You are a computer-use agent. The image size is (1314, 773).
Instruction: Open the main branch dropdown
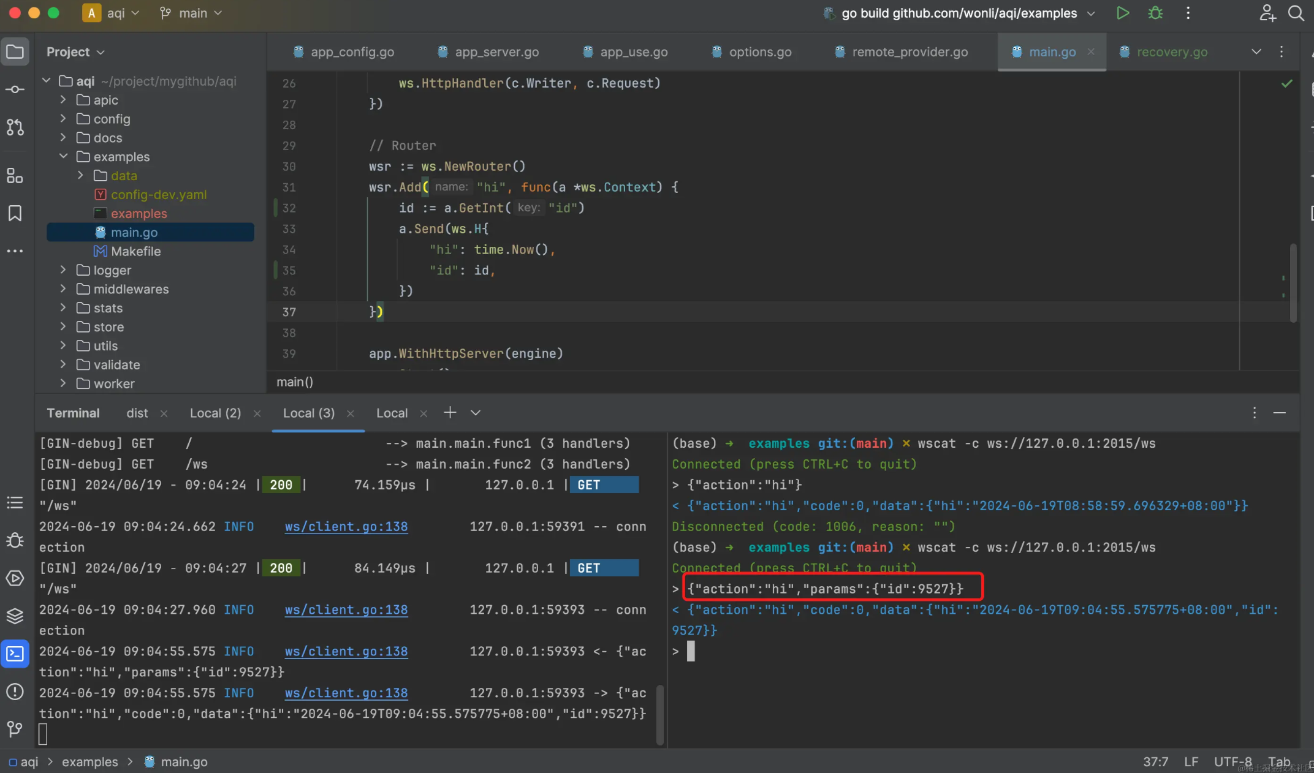(191, 13)
